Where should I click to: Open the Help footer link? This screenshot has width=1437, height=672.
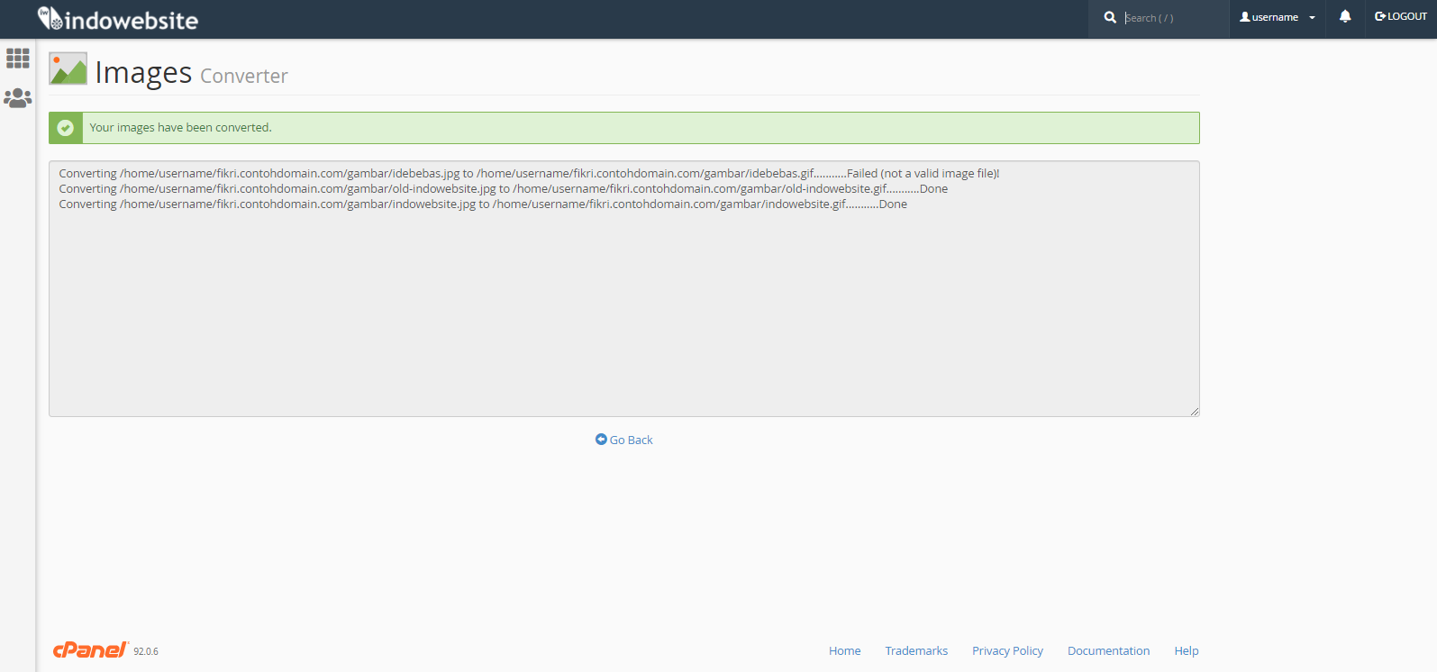pyautogui.click(x=1186, y=650)
